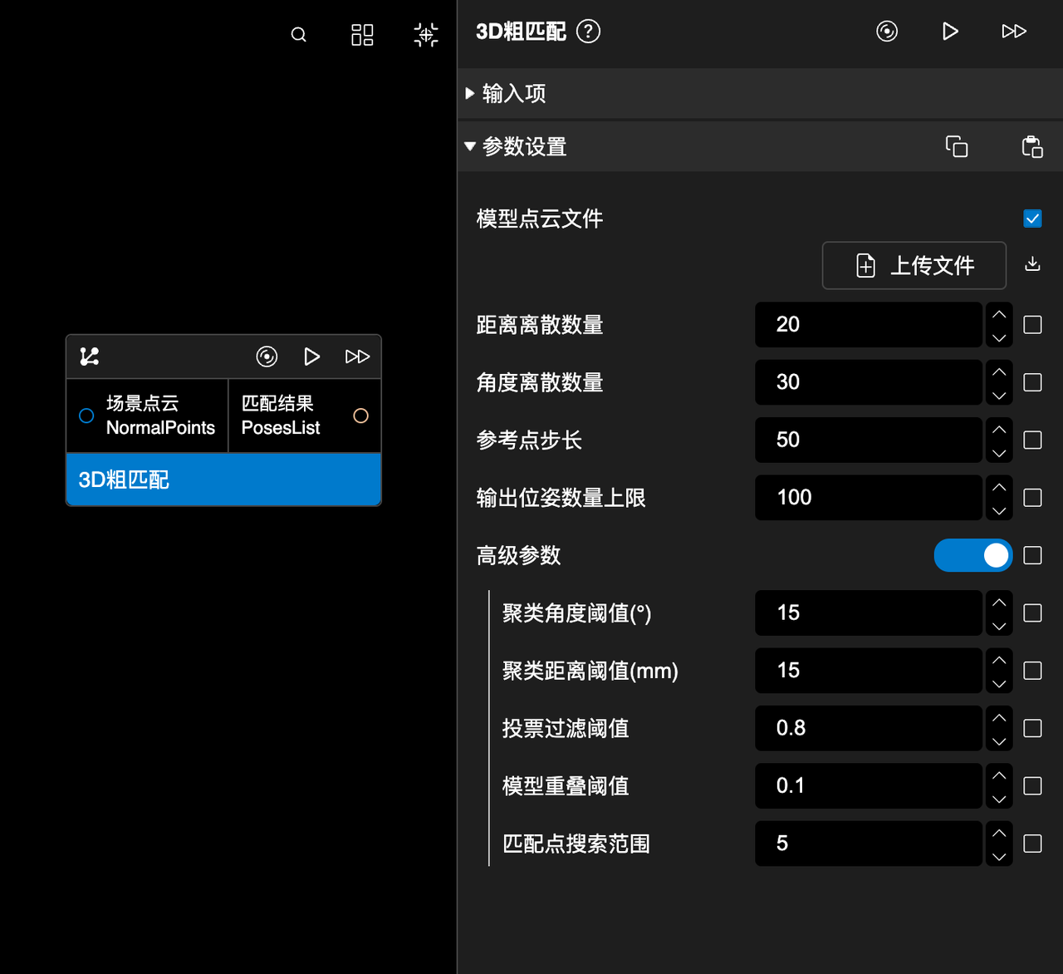Click the paste parameters icon
Screen dimensions: 1063x974
[x=1032, y=147]
